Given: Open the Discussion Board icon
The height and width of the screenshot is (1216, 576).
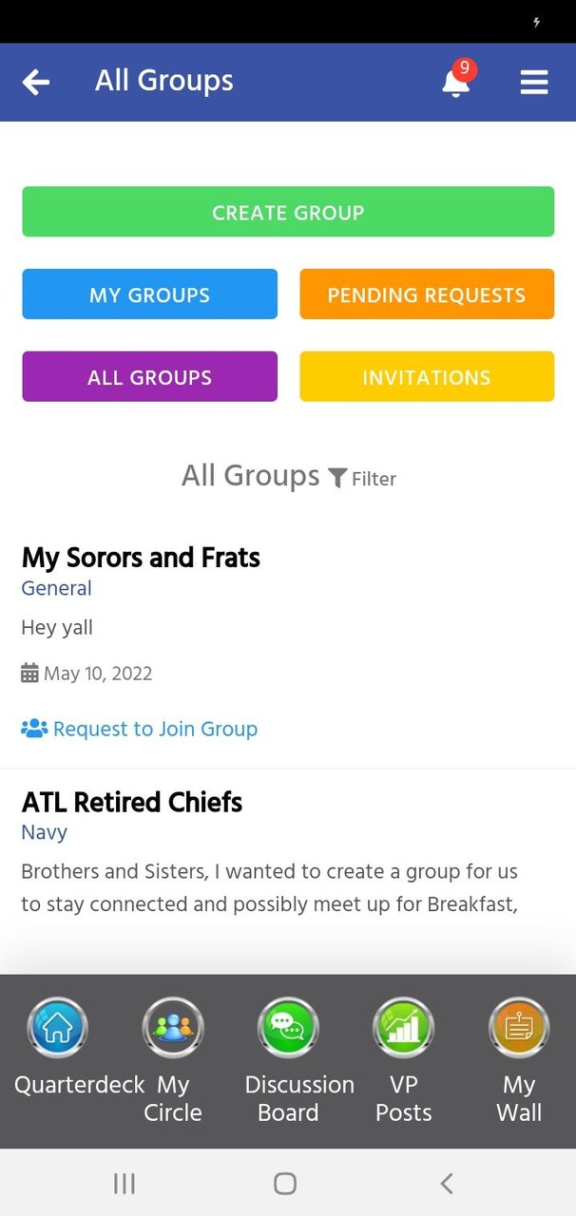Looking at the screenshot, I should click(288, 1027).
